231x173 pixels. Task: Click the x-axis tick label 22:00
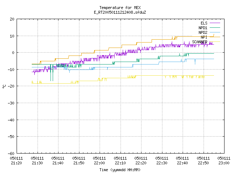pos(100,163)
